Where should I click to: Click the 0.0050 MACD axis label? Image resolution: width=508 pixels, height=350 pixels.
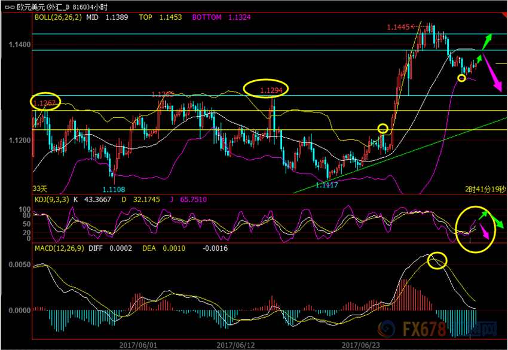tap(20, 264)
